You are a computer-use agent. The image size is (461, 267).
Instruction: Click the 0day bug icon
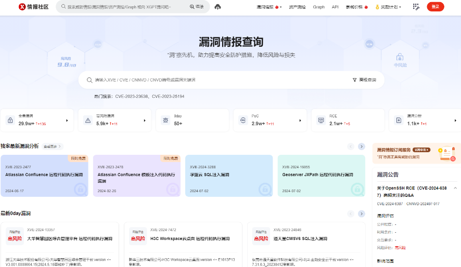point(165,121)
